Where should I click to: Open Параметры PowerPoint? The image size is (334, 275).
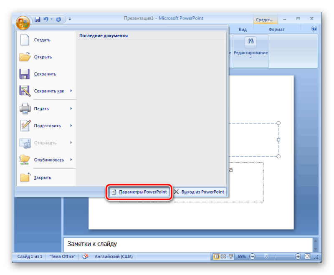tap(139, 192)
